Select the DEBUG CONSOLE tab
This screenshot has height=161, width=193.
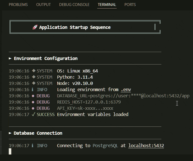pos(74,5)
